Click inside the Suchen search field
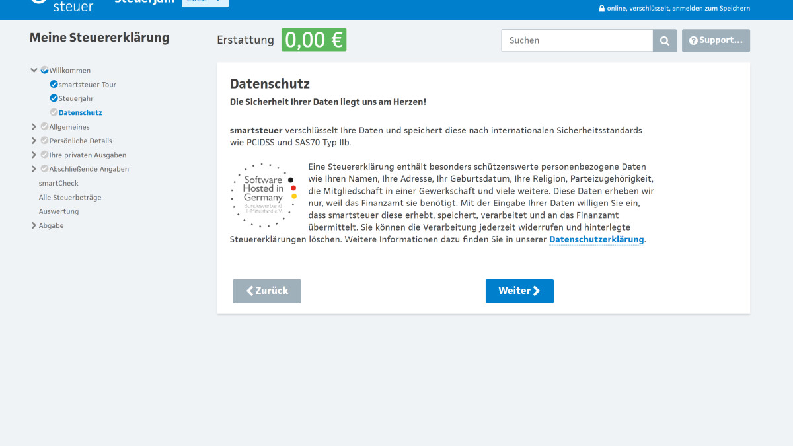 (x=575, y=40)
